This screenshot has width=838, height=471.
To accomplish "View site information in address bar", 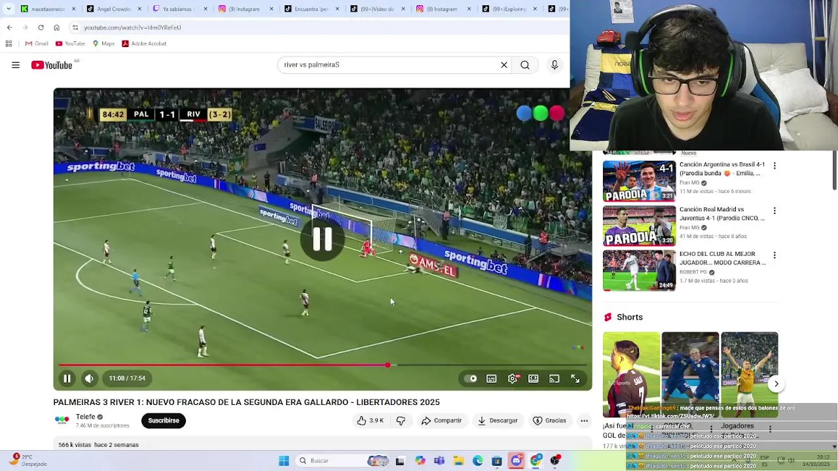I will click(75, 27).
